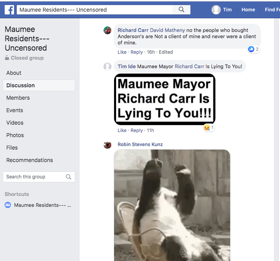Like Richard Carr's comment
The height and width of the screenshot is (261, 280).
pyautogui.click(x=122, y=52)
